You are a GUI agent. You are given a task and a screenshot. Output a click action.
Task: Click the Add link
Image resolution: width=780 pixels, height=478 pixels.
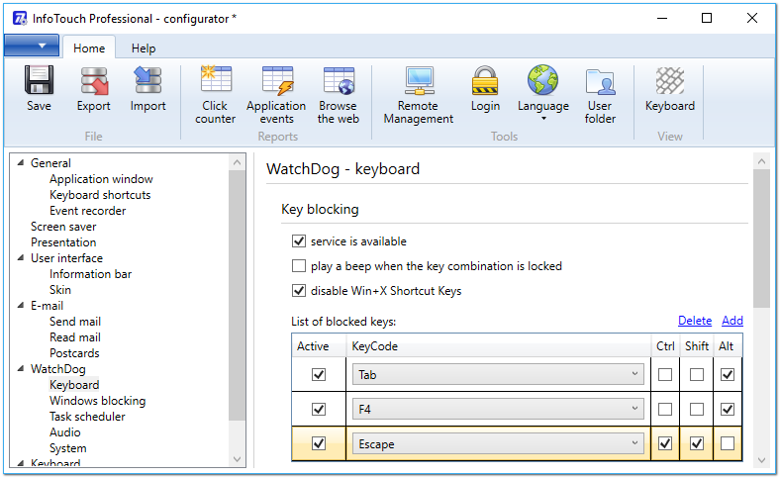pos(732,321)
